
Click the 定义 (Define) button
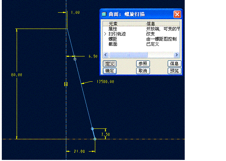[x=110, y=64]
